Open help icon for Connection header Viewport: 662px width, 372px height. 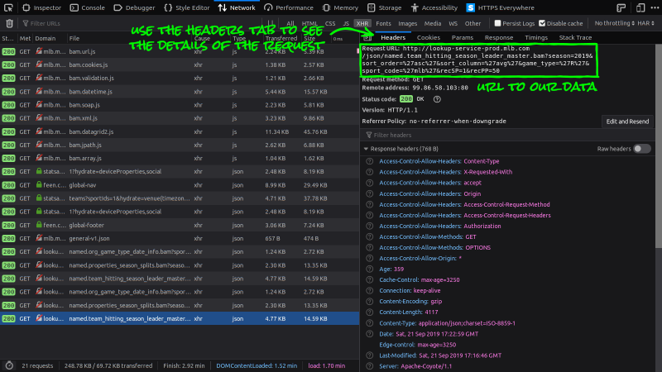(x=369, y=291)
